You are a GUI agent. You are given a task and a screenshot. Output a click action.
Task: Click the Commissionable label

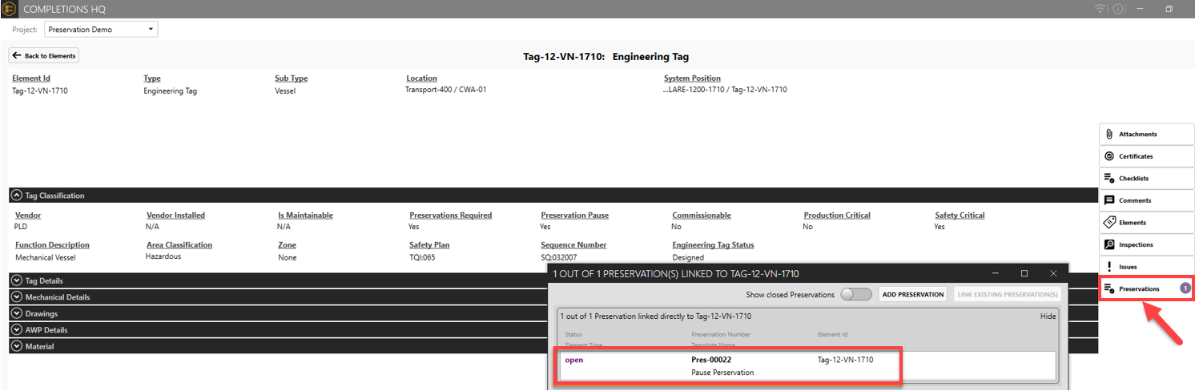click(702, 216)
